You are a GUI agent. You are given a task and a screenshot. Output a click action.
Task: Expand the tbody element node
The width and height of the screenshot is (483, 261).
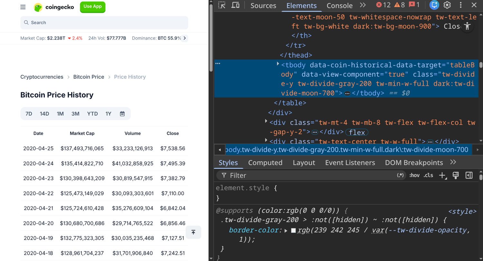278,64
